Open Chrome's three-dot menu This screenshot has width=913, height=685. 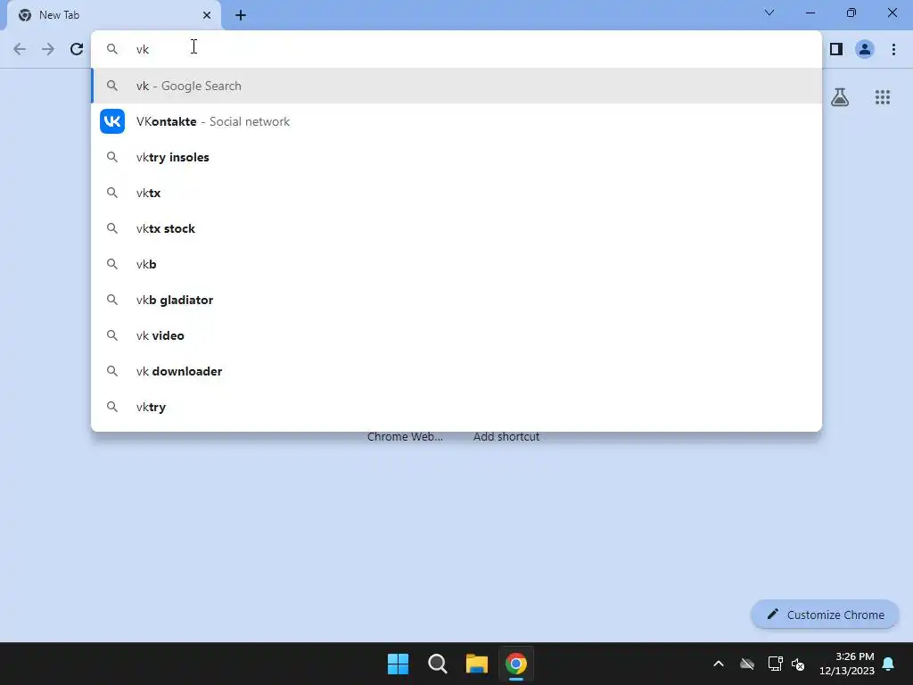point(893,49)
